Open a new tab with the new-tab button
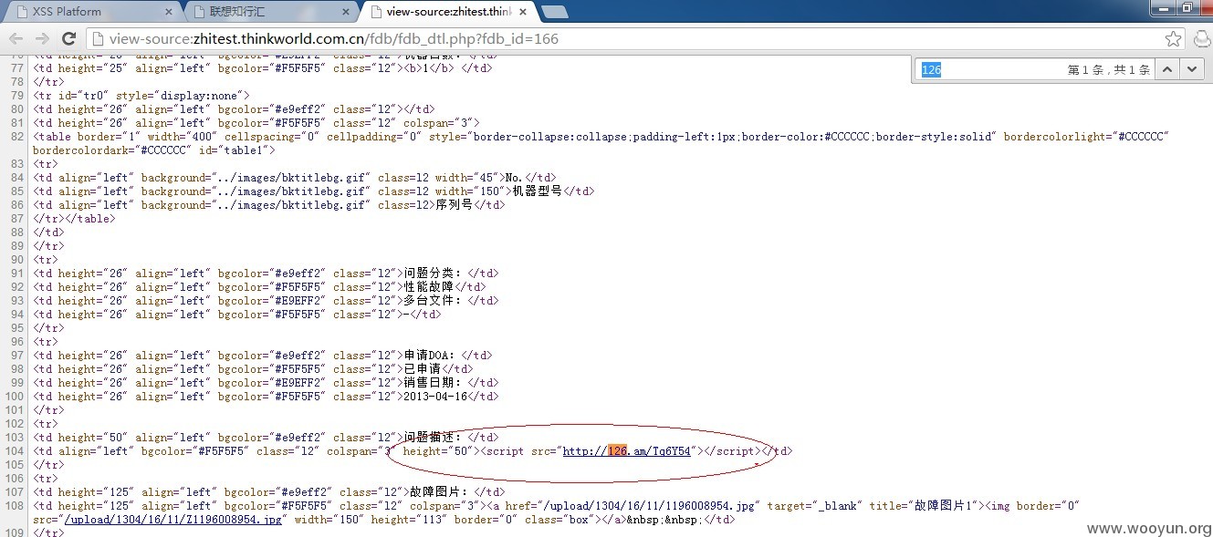Screen dimensions: 1213x537 (554, 12)
